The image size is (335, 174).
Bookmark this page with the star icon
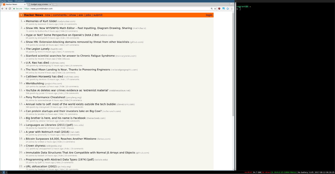215,9
